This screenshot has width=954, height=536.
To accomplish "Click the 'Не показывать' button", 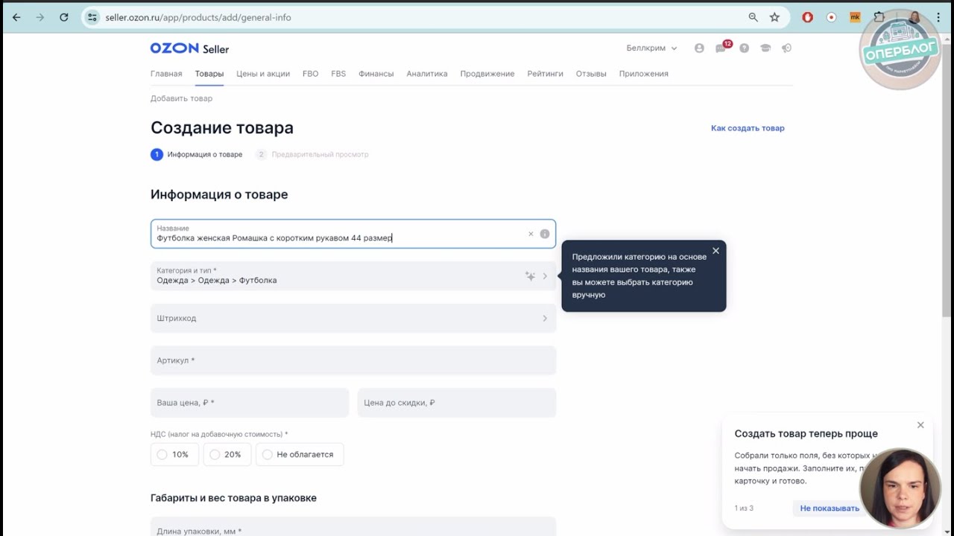I will (830, 508).
